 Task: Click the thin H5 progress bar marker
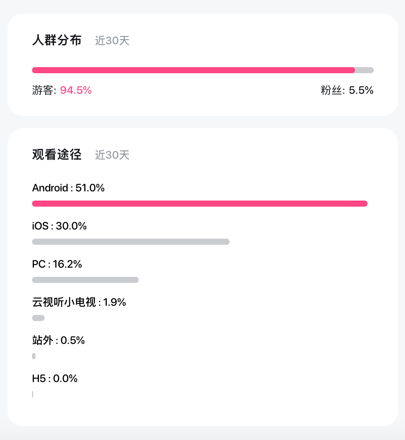tap(33, 394)
